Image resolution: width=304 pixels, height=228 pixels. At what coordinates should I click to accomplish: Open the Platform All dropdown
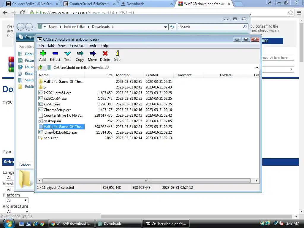click(x=17, y=200)
